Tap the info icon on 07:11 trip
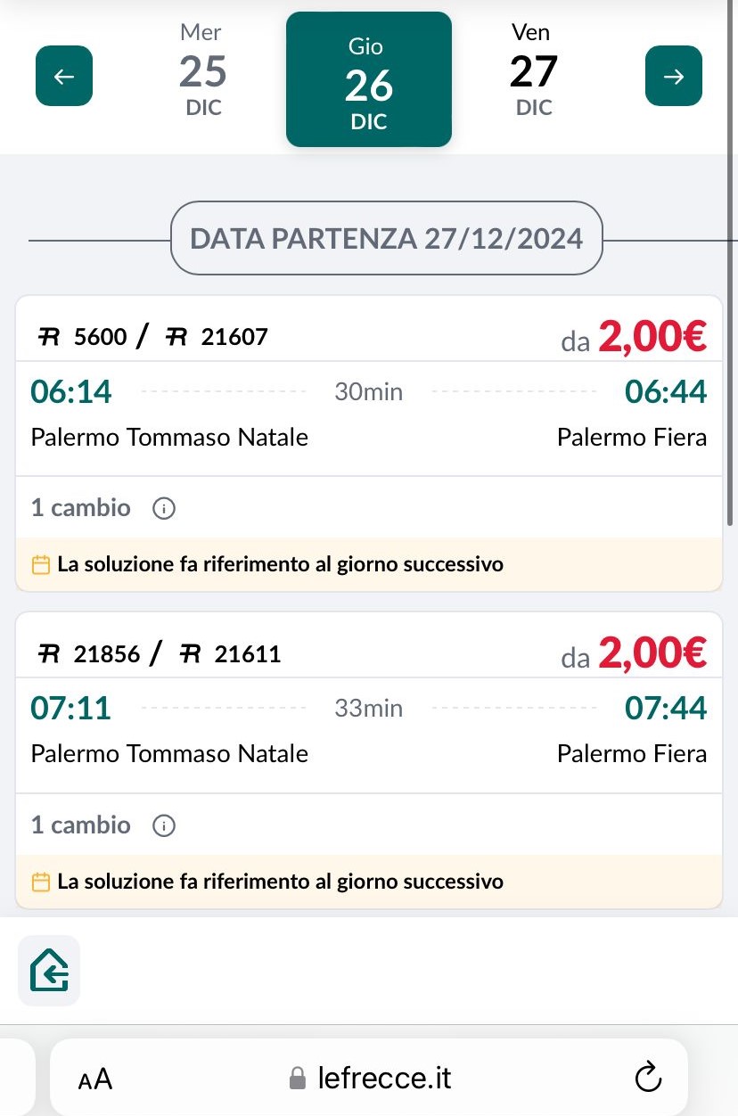This screenshot has width=738, height=1116. pyautogui.click(x=164, y=825)
